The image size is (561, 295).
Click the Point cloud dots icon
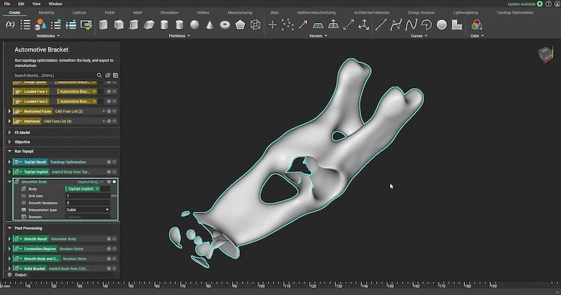(288, 24)
